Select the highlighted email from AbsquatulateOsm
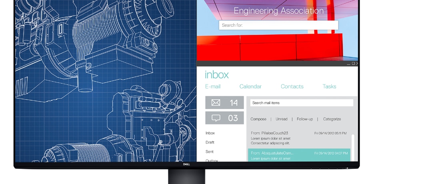Screen dimensions: 444x184 tap(299, 155)
